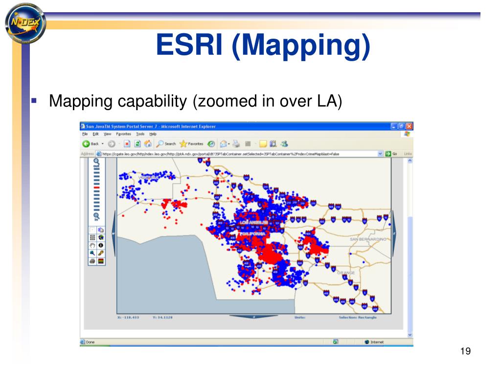The image size is (501, 376).
Task: Open the Back button history dropdown arrow
Action: (103, 144)
